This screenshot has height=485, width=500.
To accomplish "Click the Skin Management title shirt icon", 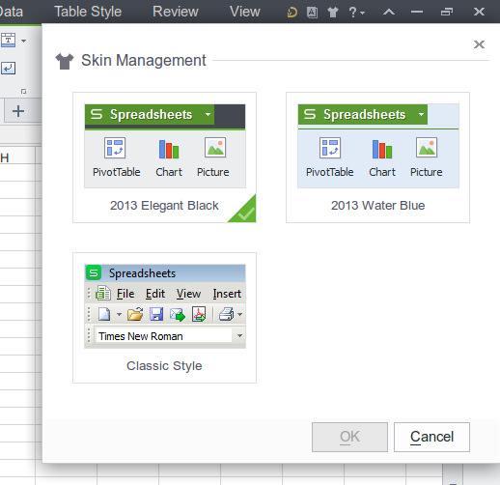I will (65, 61).
